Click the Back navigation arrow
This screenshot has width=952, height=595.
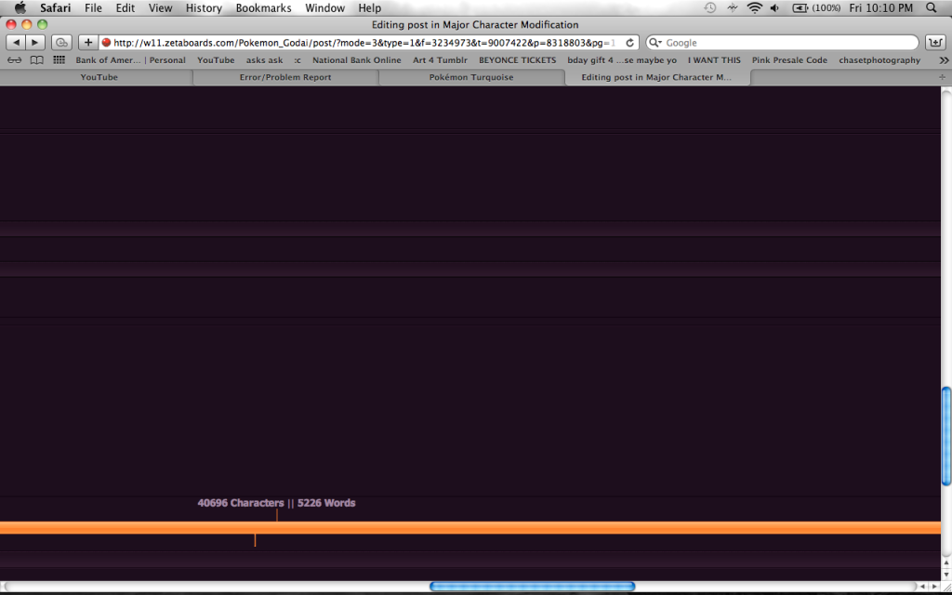click(17, 43)
